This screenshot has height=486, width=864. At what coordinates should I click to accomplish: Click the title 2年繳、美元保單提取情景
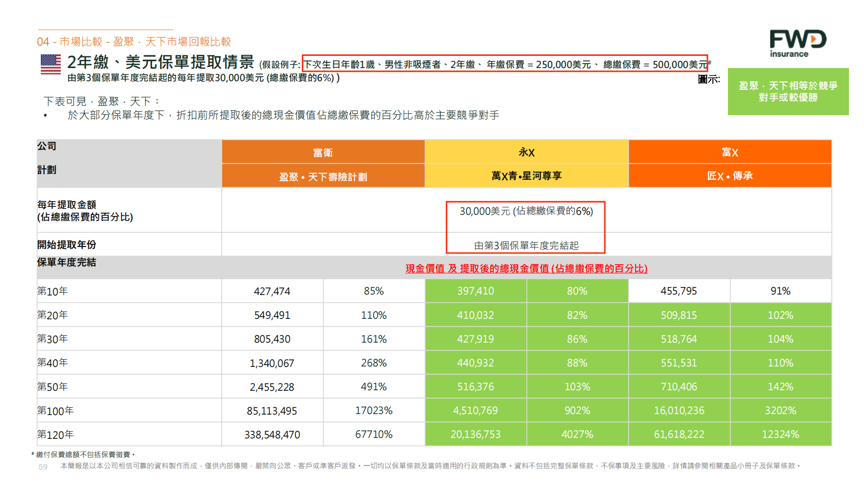click(161, 62)
